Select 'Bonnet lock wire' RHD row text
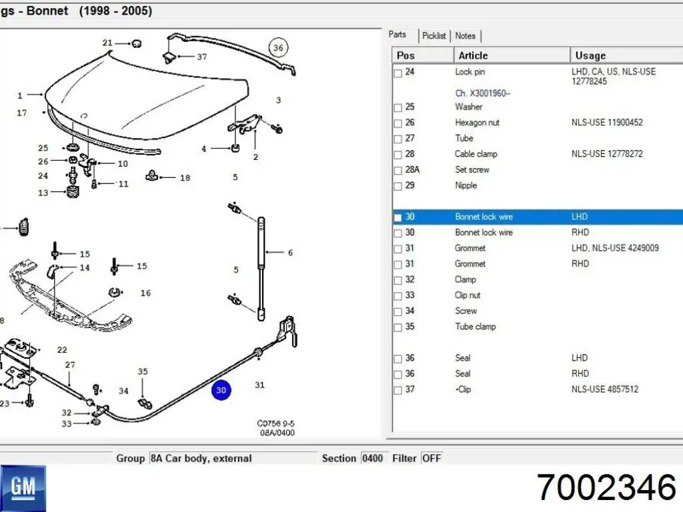The image size is (683, 512). pos(484,233)
